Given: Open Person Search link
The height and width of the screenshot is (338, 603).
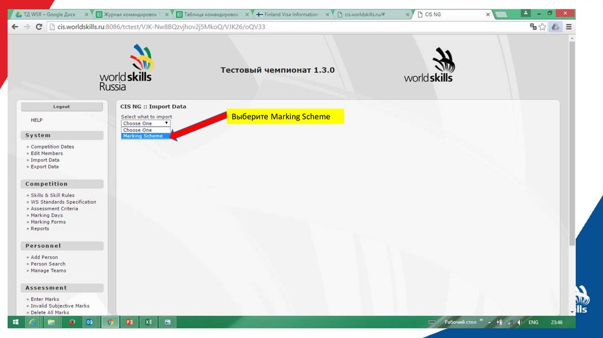Looking at the screenshot, I should 48,264.
